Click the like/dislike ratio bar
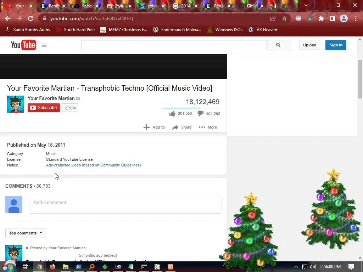 click(x=191, y=108)
